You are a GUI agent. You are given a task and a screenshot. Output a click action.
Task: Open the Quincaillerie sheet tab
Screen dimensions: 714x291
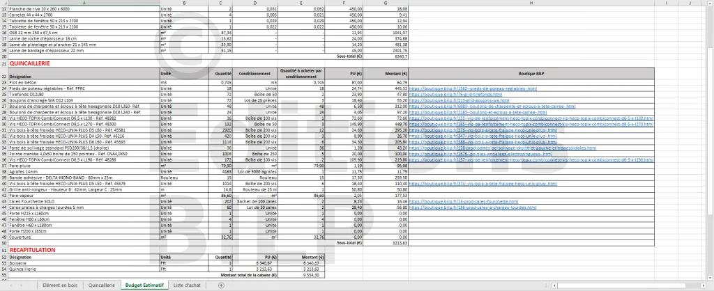pyautogui.click(x=102, y=285)
